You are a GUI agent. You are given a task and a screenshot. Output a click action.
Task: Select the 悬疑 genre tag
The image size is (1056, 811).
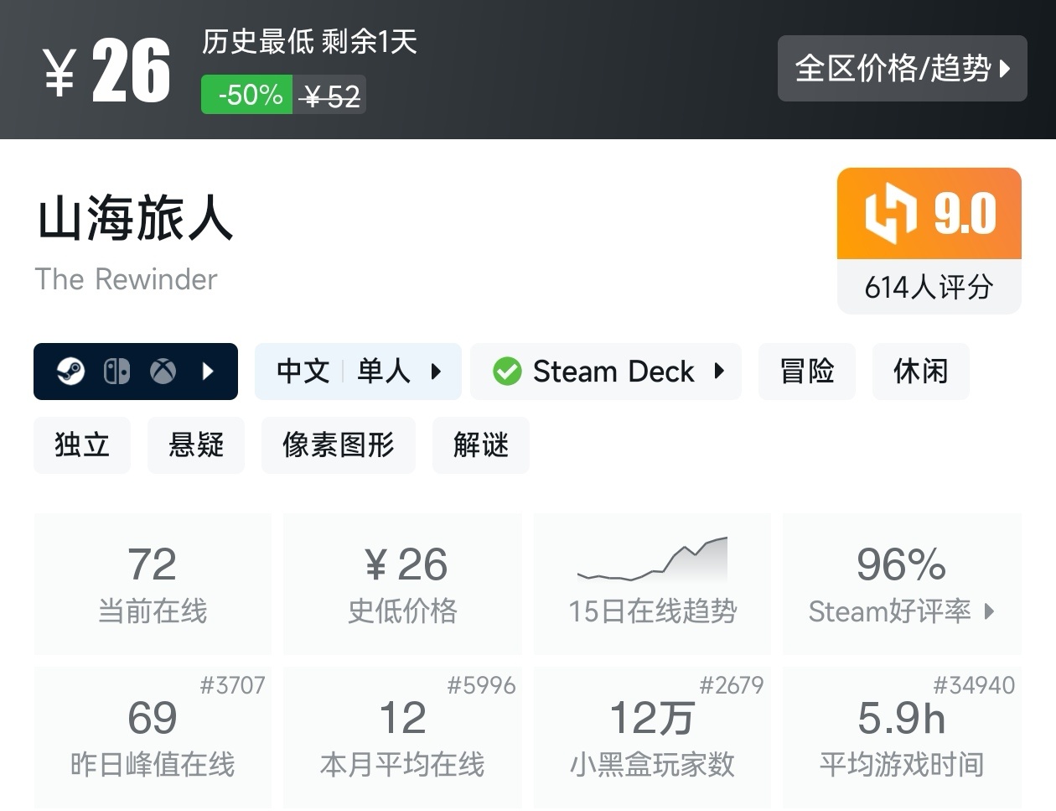tap(196, 444)
